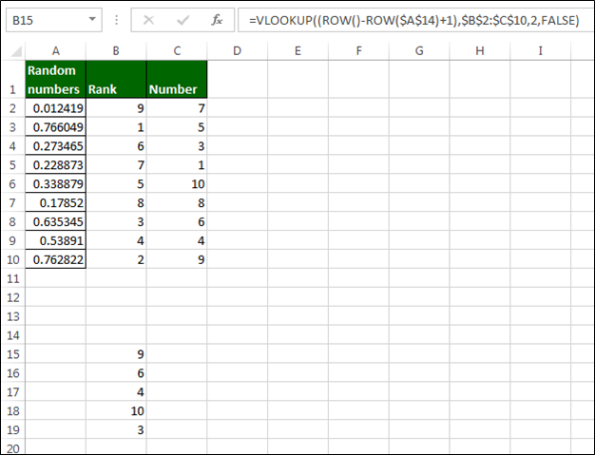
Task: Select cell containing 0.762822
Action: point(56,259)
